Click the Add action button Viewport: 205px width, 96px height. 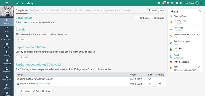pyautogui.click(x=24, y=91)
